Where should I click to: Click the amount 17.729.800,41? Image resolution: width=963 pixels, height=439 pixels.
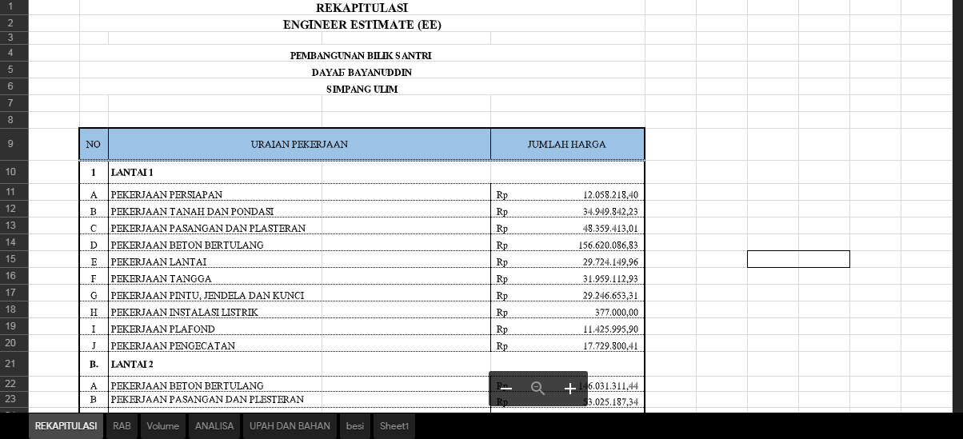611,346
